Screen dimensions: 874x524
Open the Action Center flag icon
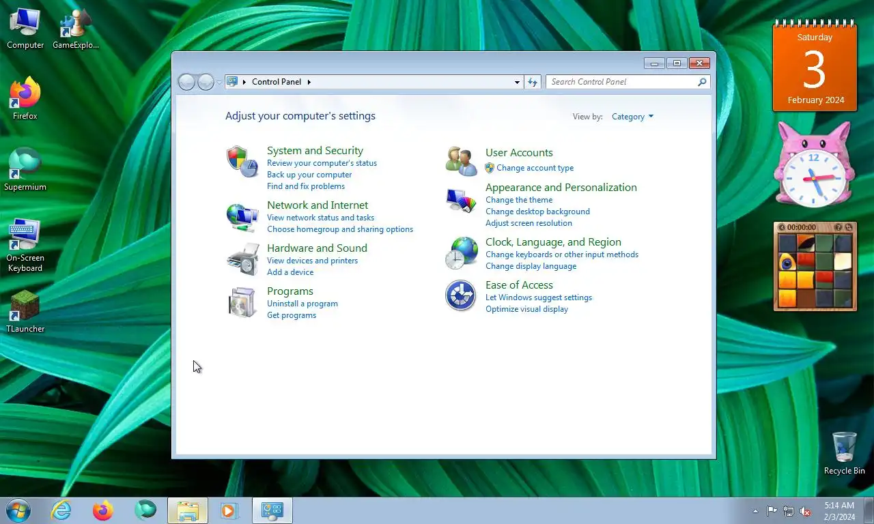pyautogui.click(x=772, y=511)
